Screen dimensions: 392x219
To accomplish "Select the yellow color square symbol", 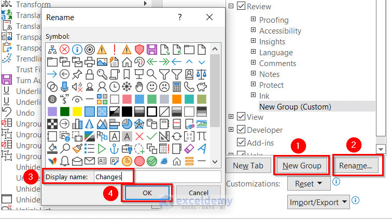I will pos(77,112).
